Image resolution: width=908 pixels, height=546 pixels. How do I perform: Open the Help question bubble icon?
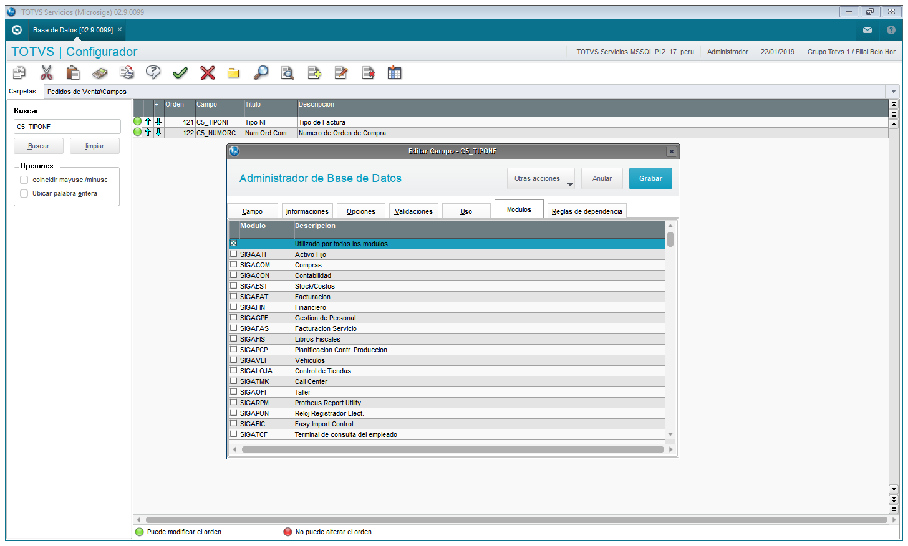(x=153, y=73)
